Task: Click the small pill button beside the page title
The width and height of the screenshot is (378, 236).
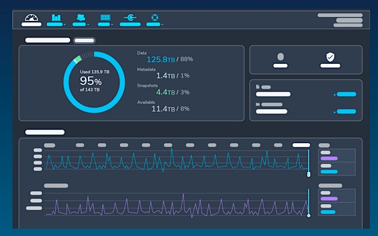Action: pos(84,41)
